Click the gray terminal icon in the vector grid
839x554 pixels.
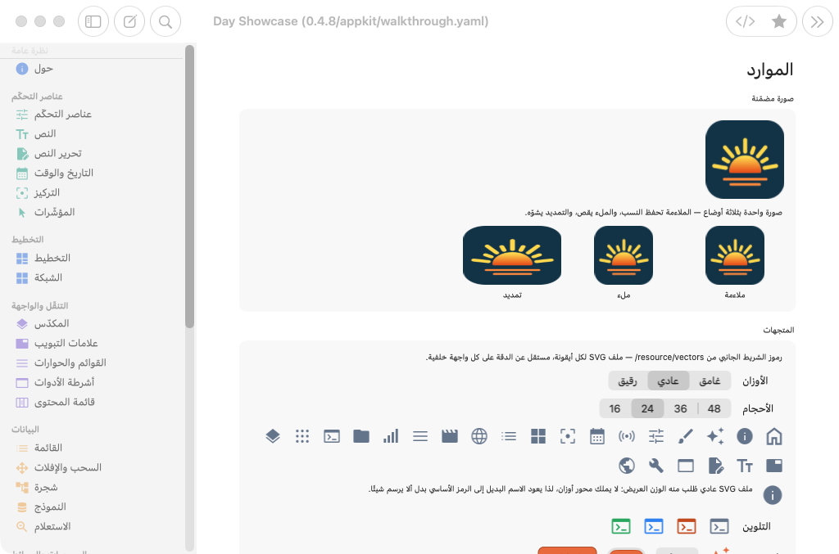[332, 436]
